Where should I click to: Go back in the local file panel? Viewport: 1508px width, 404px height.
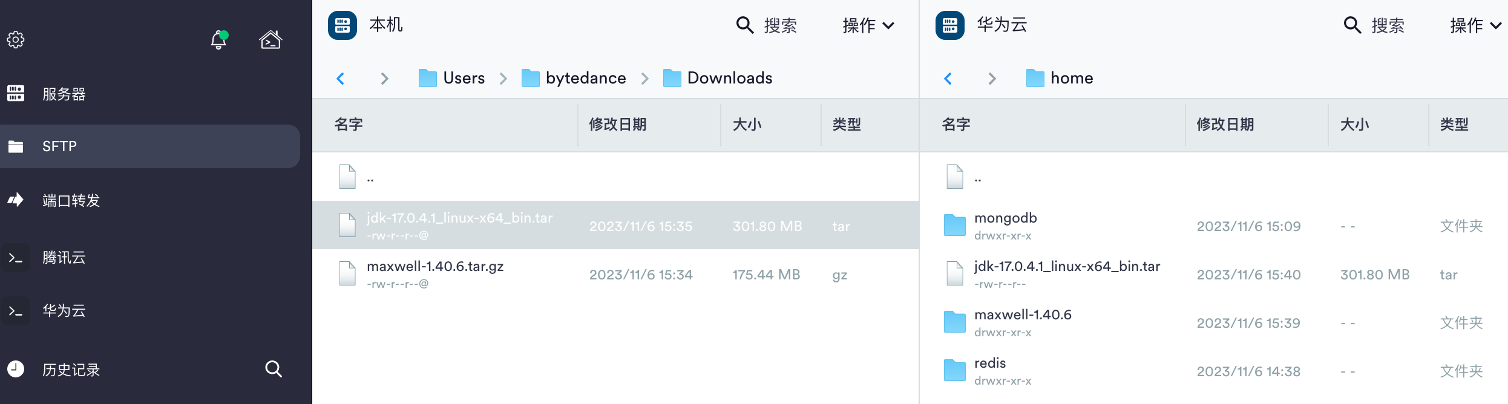coord(341,79)
